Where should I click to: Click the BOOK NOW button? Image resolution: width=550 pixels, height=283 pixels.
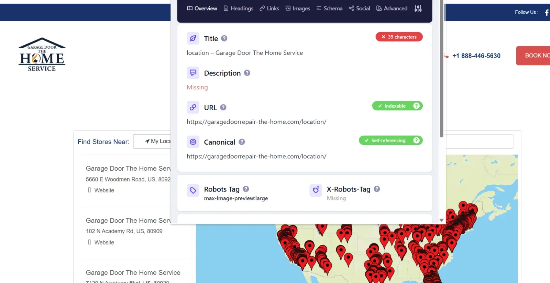tap(533, 56)
